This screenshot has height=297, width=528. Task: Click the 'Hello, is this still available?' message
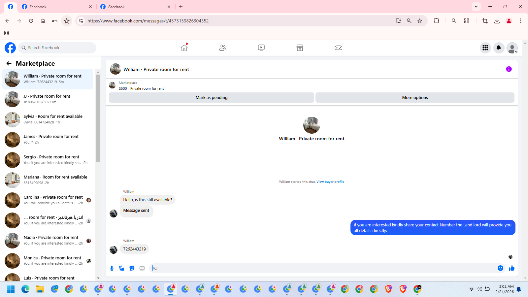pos(148,200)
